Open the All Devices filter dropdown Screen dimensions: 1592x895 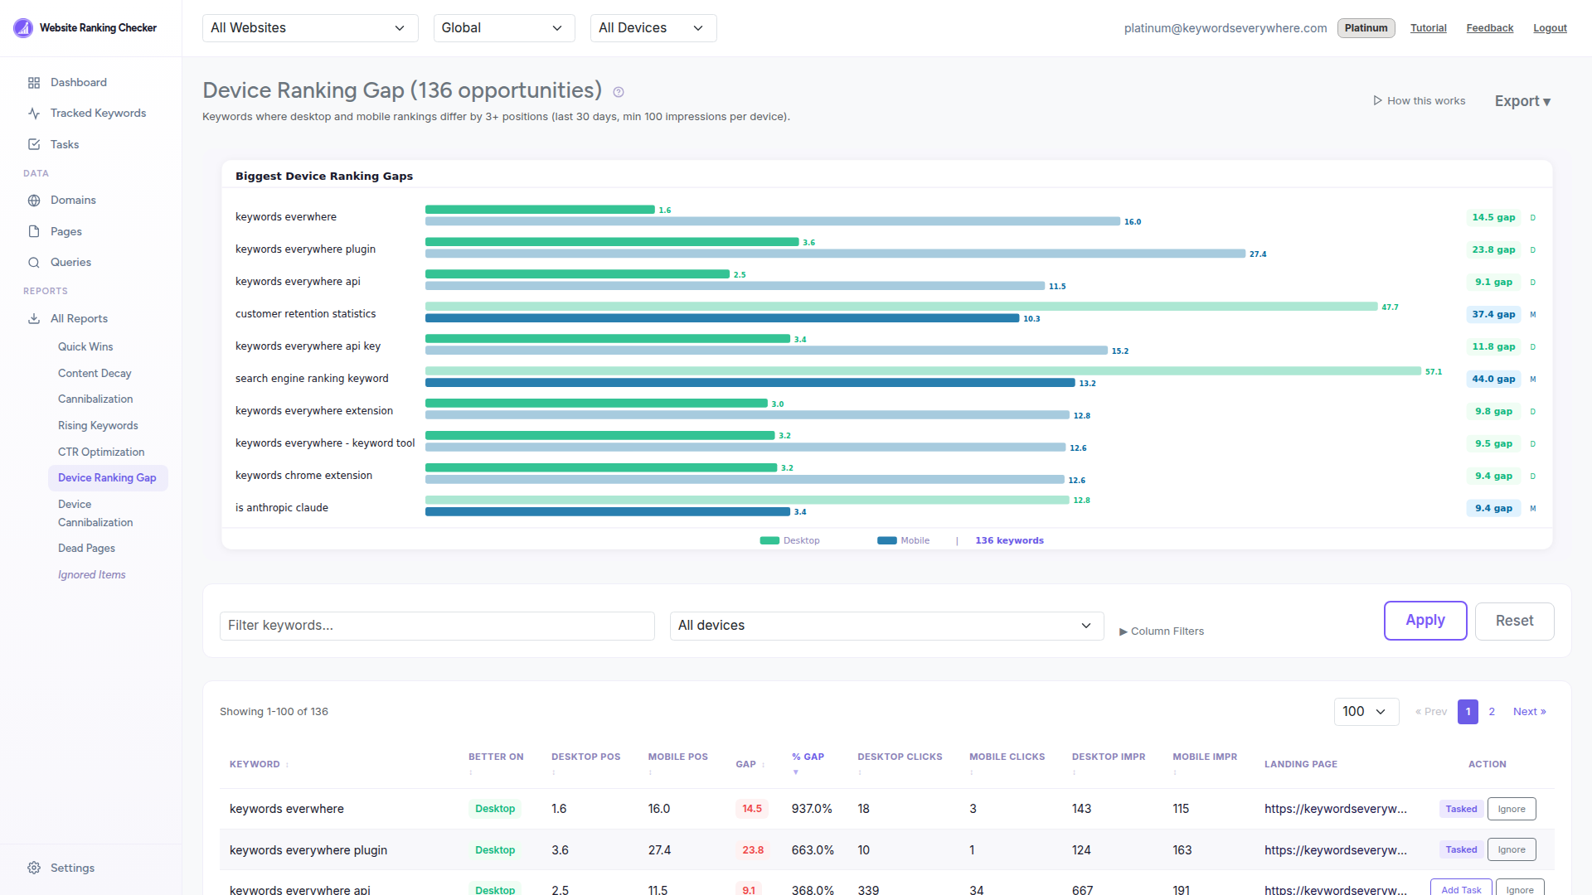[653, 27]
